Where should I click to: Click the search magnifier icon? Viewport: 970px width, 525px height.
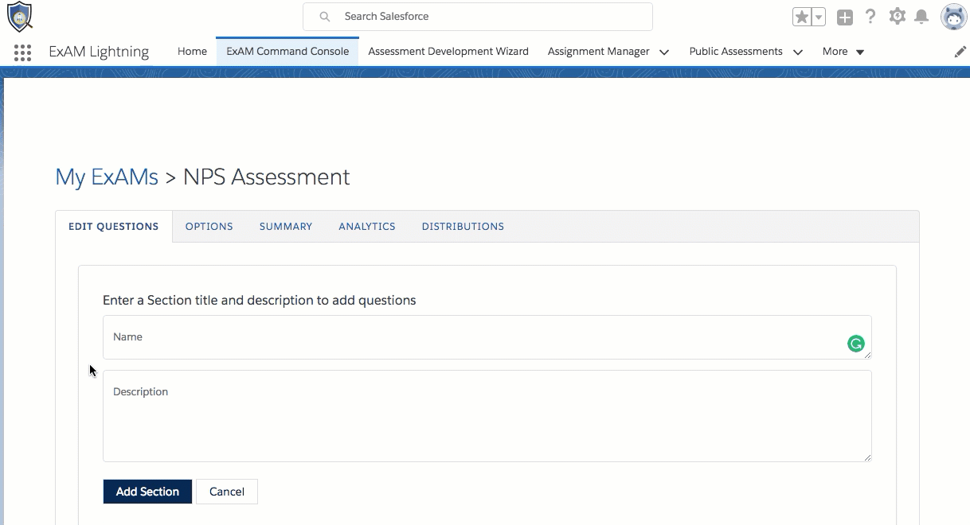tap(324, 17)
